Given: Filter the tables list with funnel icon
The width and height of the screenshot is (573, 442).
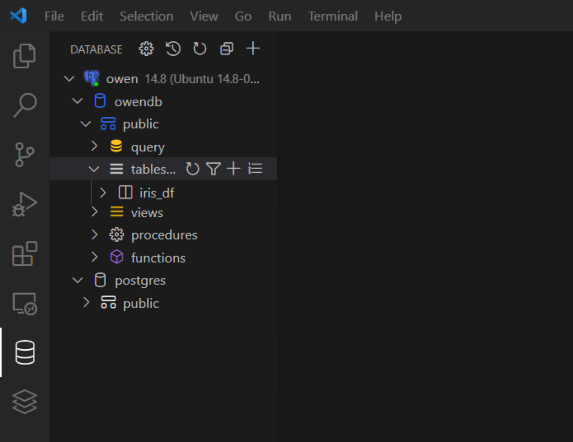Looking at the screenshot, I should point(213,169).
